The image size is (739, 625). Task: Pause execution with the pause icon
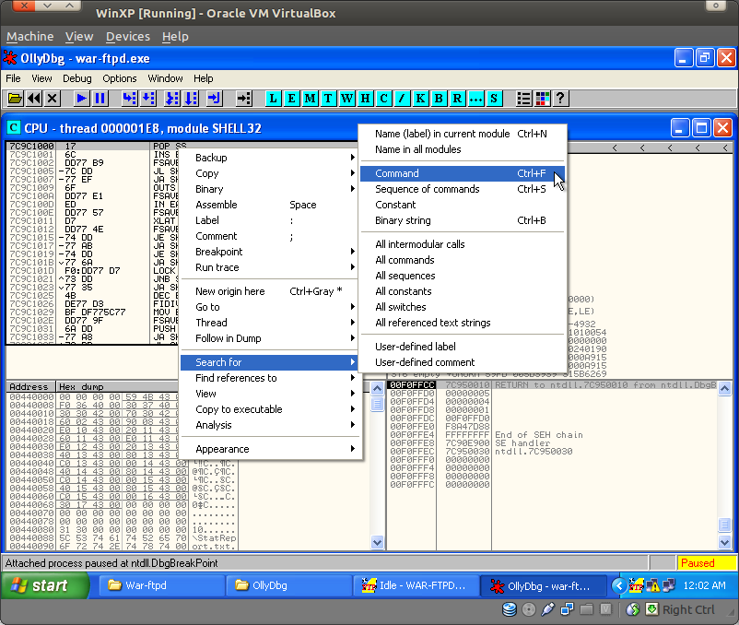point(100,99)
